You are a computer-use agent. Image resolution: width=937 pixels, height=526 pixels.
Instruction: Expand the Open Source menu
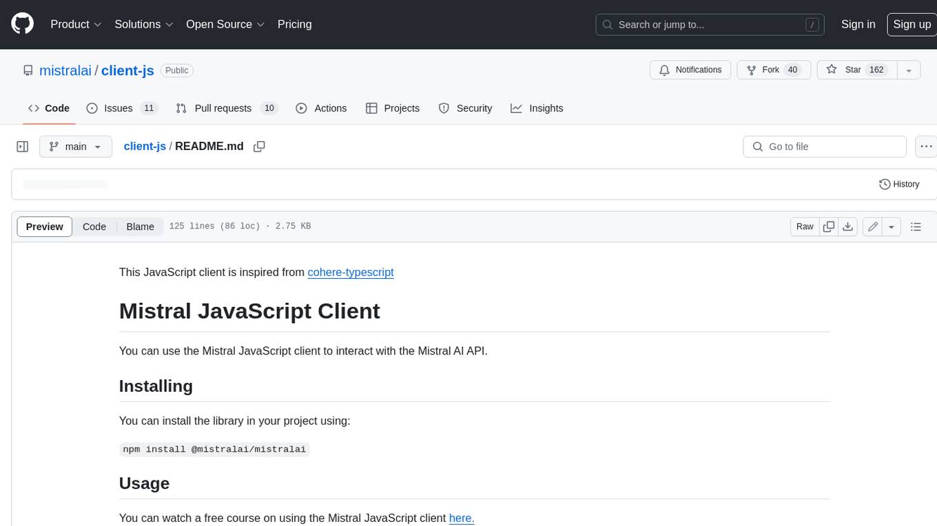[x=225, y=24]
